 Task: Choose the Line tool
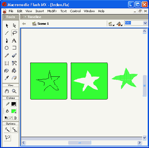coord(7,33)
